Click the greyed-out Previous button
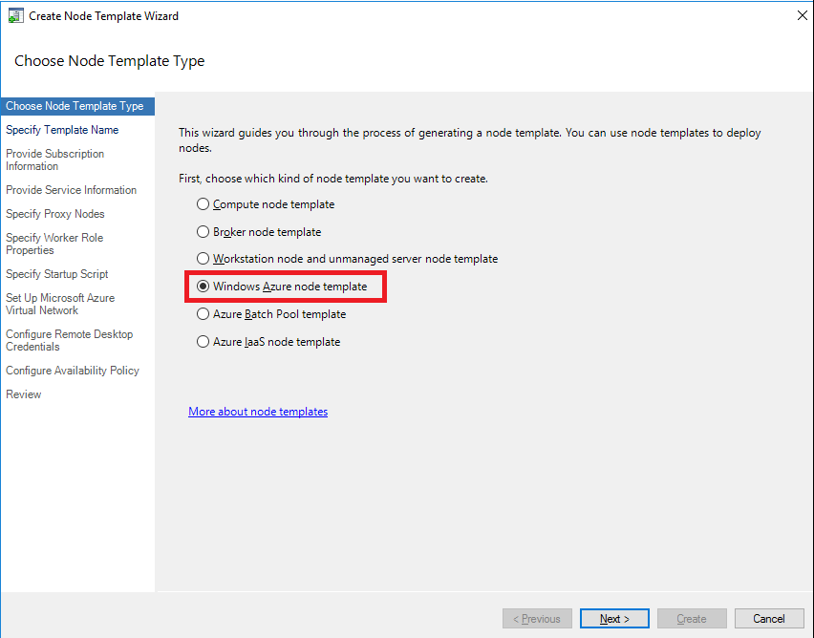The width and height of the screenshot is (814, 638). pyautogui.click(x=537, y=618)
